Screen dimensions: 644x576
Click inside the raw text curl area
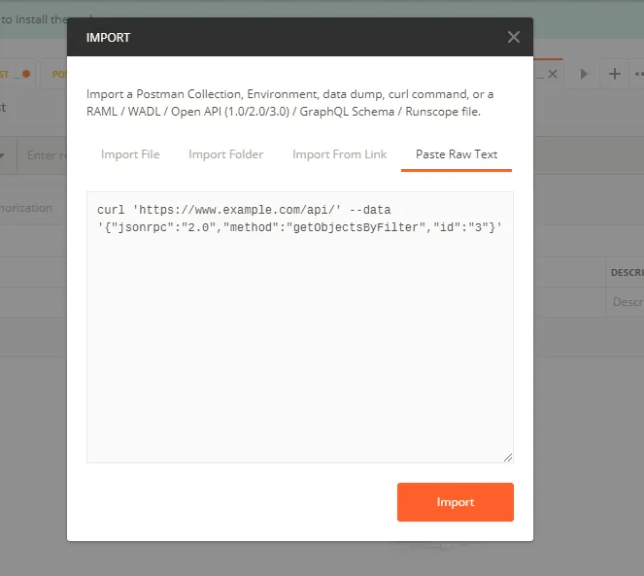pyautogui.click(x=300, y=327)
